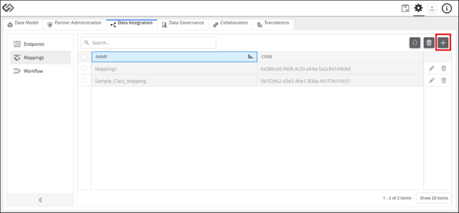Click the sort icon in NAME header
The image size is (459, 213).
click(x=250, y=57)
